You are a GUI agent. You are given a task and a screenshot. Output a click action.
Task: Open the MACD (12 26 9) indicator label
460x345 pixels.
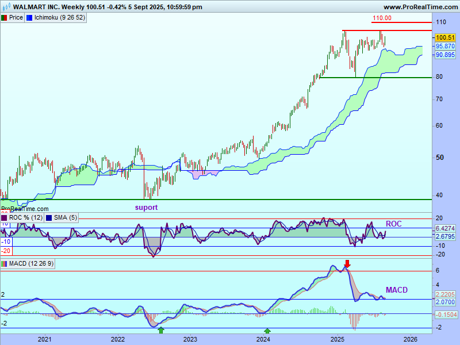click(31, 263)
